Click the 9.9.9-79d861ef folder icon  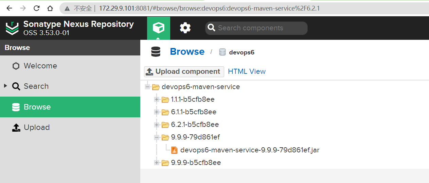[165, 137]
